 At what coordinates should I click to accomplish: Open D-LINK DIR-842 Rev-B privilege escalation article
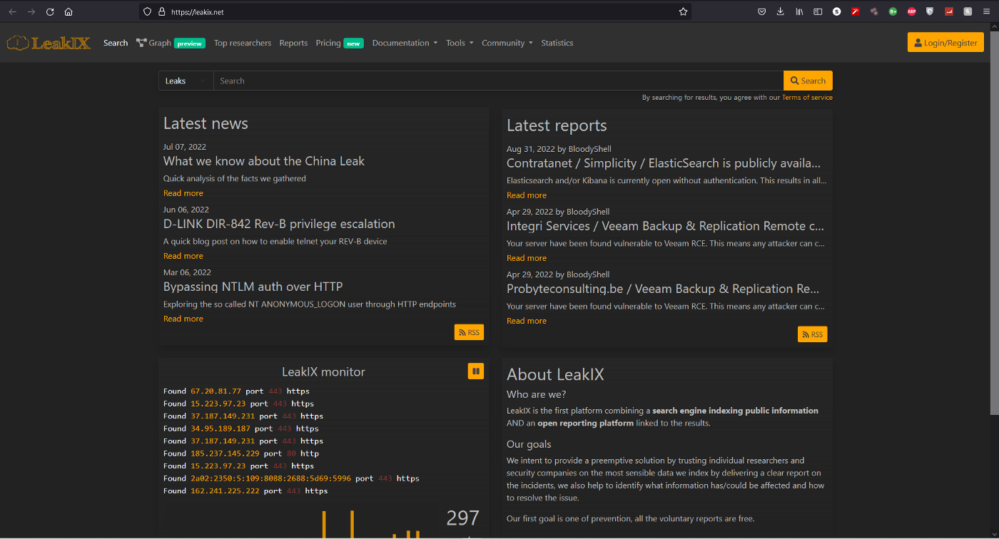point(279,224)
